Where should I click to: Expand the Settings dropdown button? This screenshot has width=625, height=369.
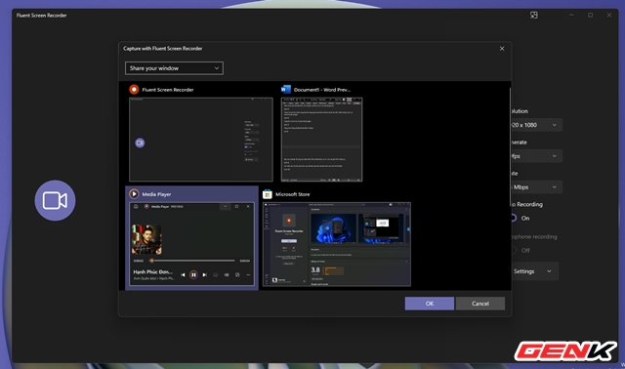pyautogui.click(x=535, y=271)
